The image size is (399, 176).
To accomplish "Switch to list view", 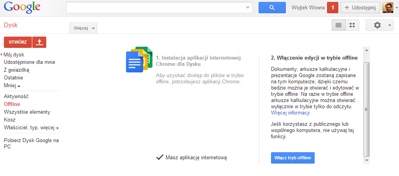I will point(338,25).
